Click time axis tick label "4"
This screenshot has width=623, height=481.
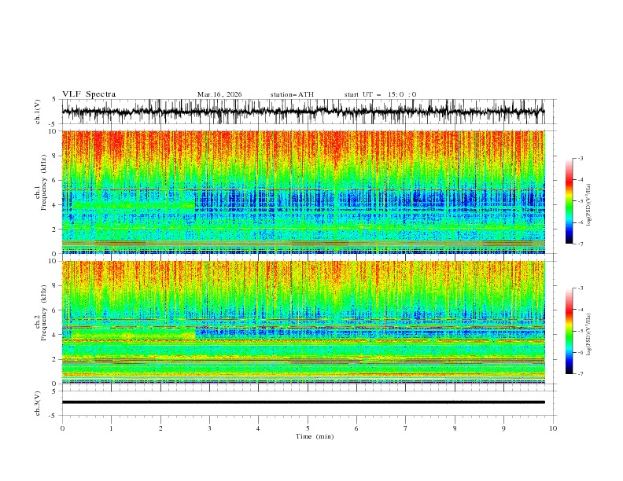(x=258, y=428)
